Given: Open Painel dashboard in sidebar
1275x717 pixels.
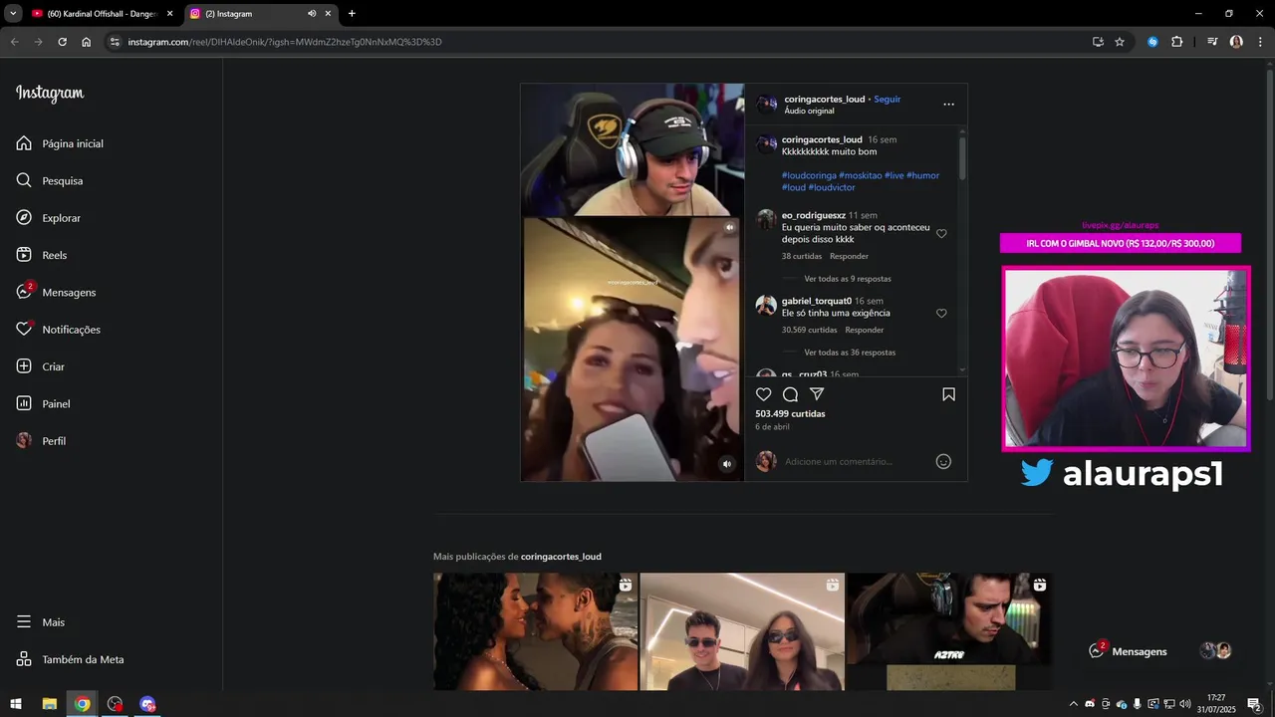Looking at the screenshot, I should tap(44, 404).
